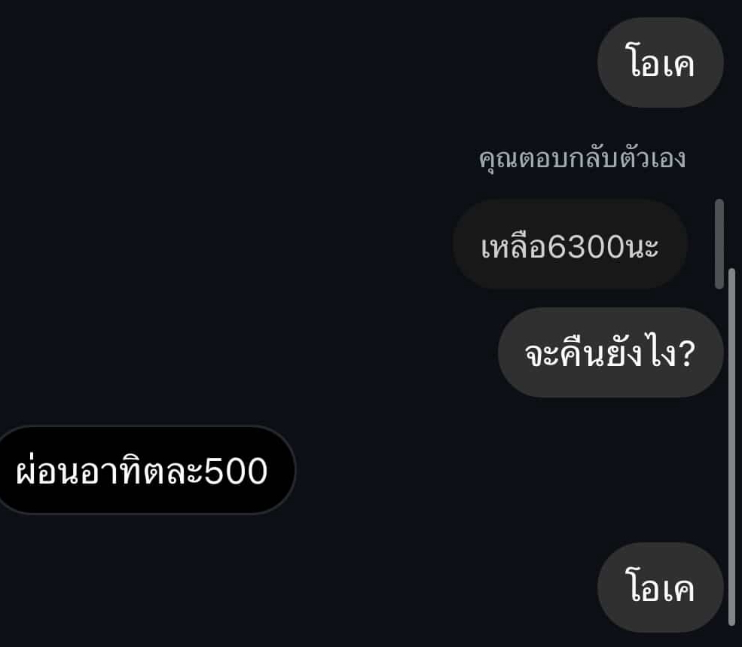This screenshot has height=647, width=742.
Task: Click the vertical reply indicator bar beside the quote
Action: [x=719, y=244]
